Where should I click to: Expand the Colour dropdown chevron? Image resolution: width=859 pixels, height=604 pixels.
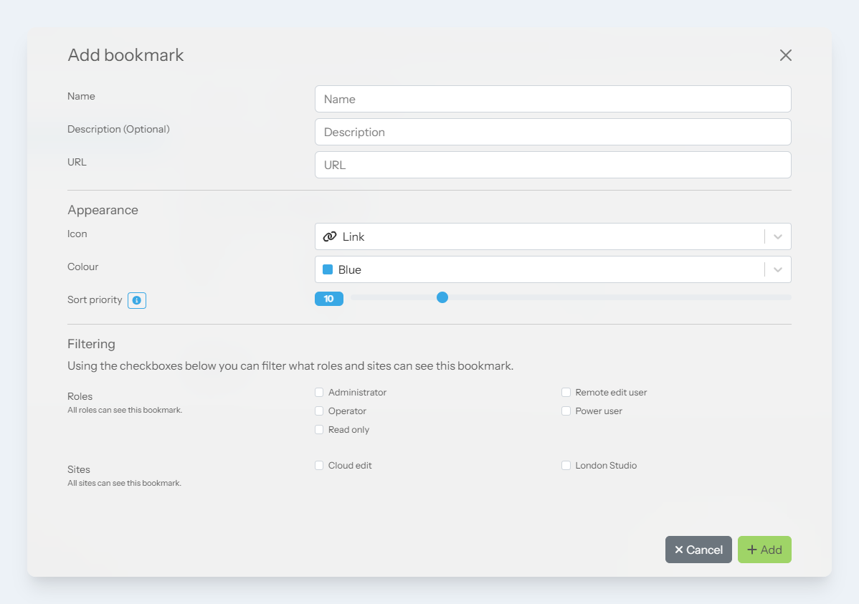tap(778, 269)
